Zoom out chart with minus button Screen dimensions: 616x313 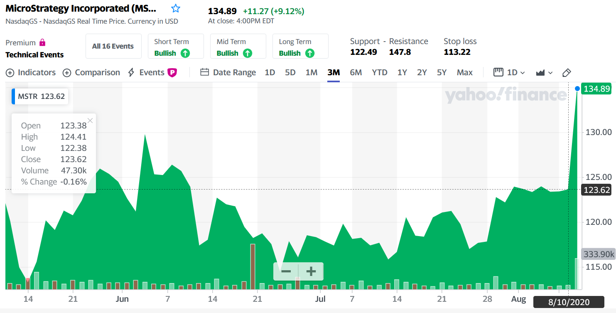(286, 272)
